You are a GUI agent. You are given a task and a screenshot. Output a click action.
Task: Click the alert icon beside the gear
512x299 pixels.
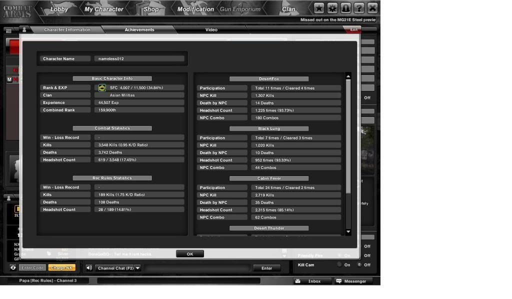[x=345, y=8]
